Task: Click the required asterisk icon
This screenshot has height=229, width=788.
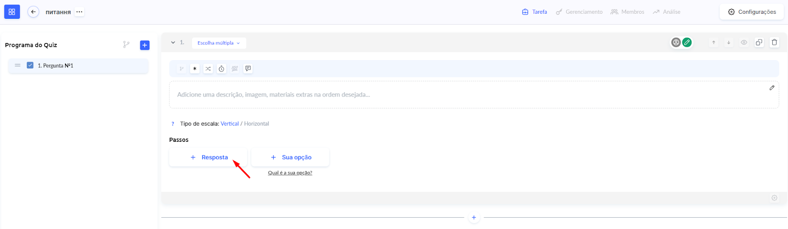Action: pyautogui.click(x=195, y=69)
